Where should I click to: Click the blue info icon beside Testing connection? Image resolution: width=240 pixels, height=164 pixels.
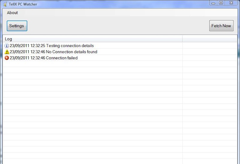pos(7,46)
